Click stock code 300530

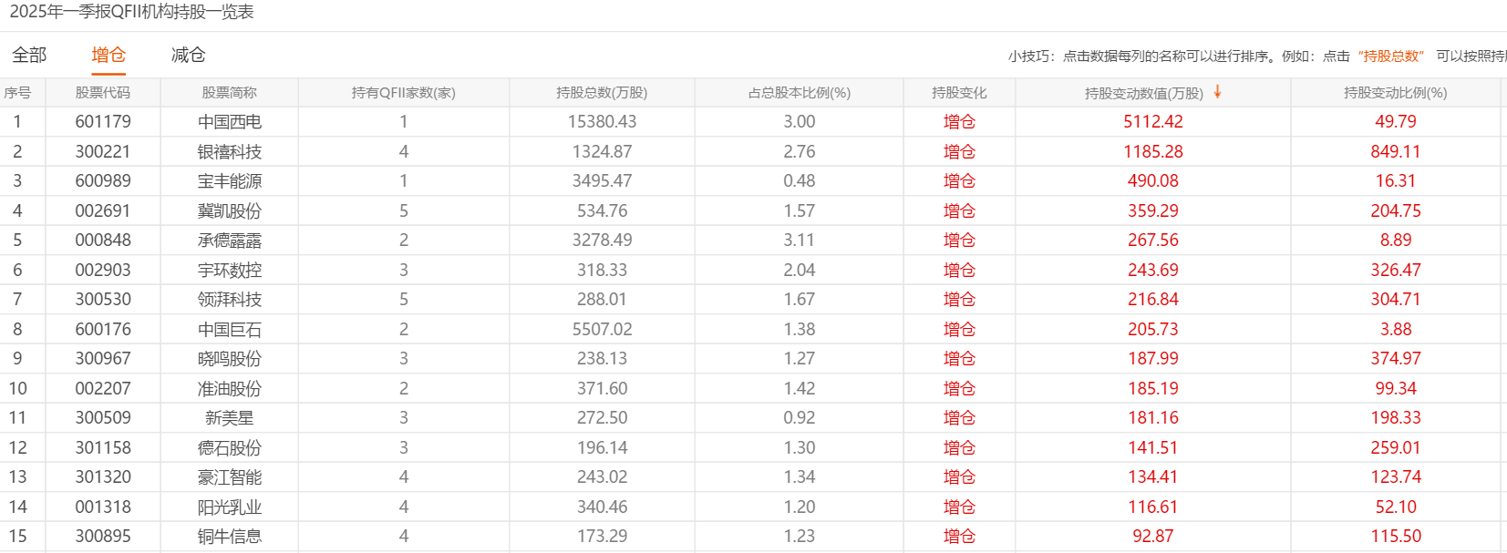tap(102, 300)
